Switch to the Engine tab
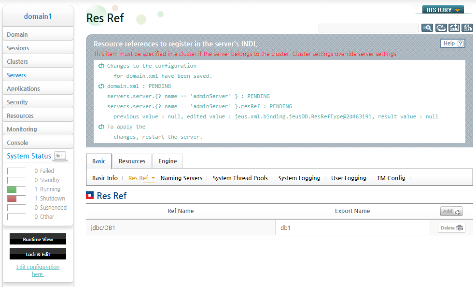476x287 pixels. coord(168,161)
